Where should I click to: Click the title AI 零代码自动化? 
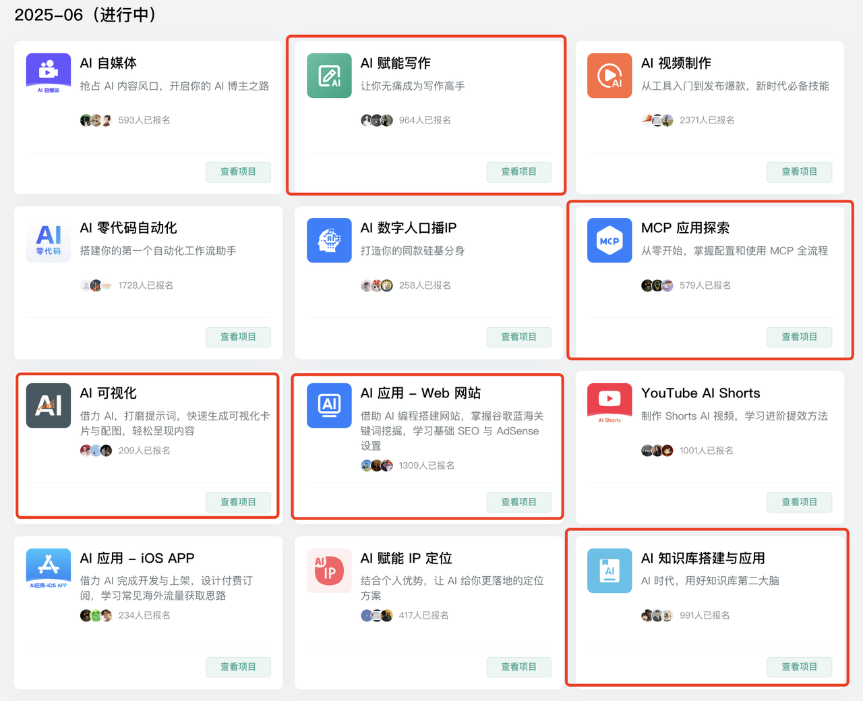coord(129,228)
